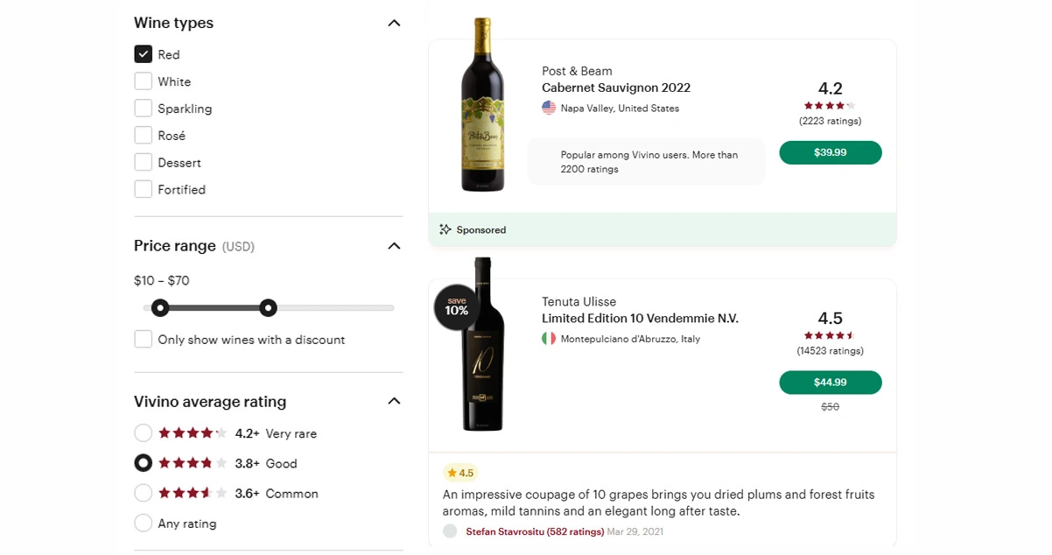Click the 4.5 star review badge
The width and height of the screenshot is (1052, 555).
(x=460, y=473)
